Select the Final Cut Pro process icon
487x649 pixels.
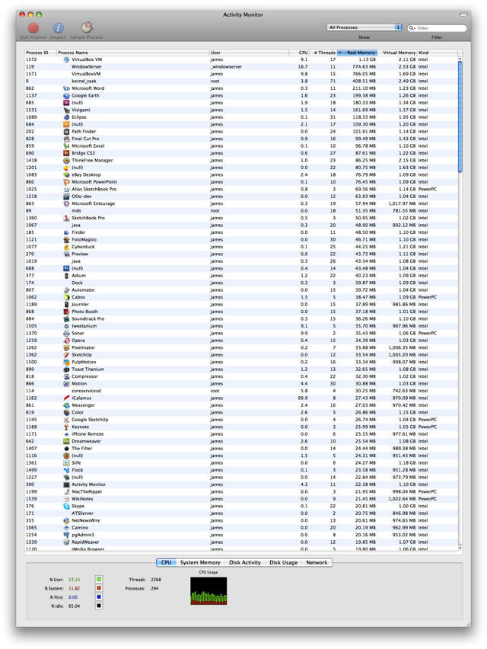67,139
